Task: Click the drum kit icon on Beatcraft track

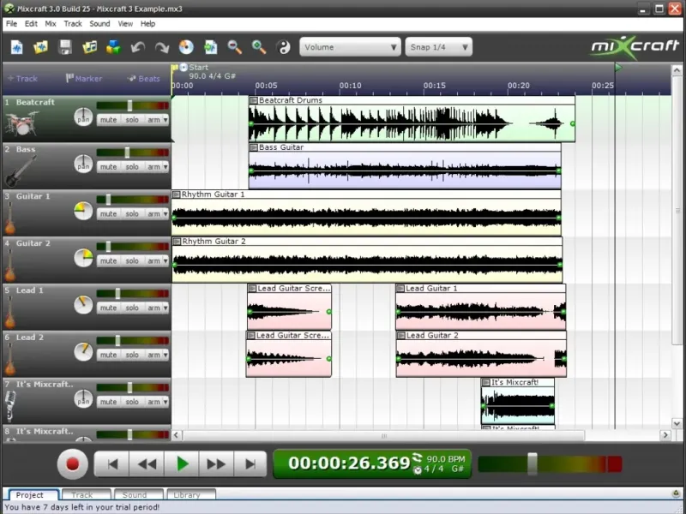Action: (22, 123)
